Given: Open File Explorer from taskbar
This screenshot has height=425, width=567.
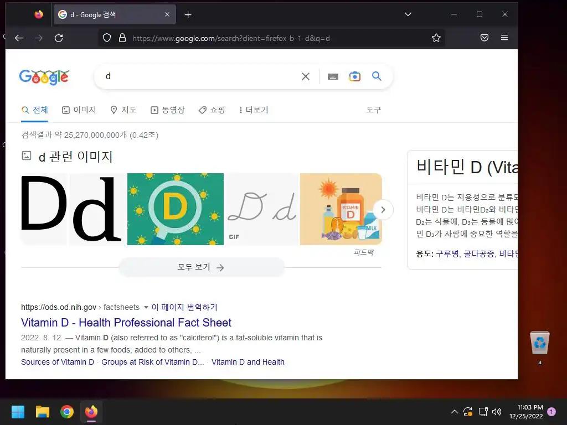Looking at the screenshot, I should [x=42, y=412].
